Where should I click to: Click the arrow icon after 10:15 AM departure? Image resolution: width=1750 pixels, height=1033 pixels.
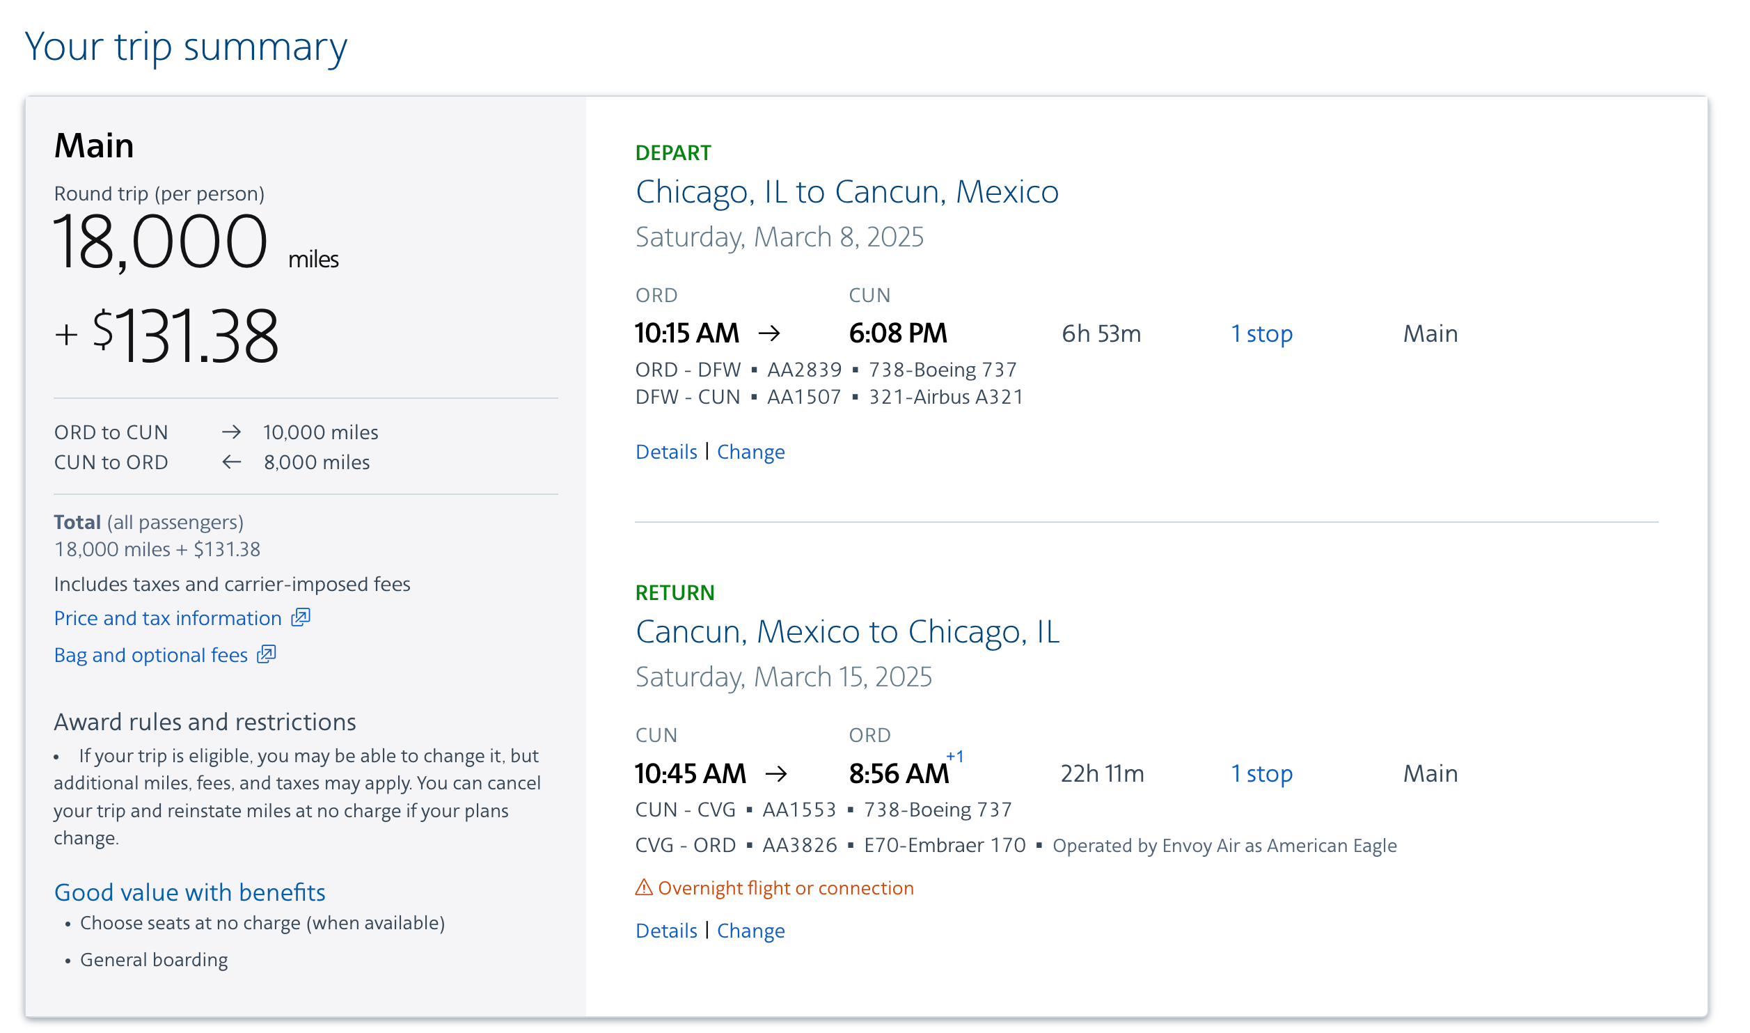769,333
